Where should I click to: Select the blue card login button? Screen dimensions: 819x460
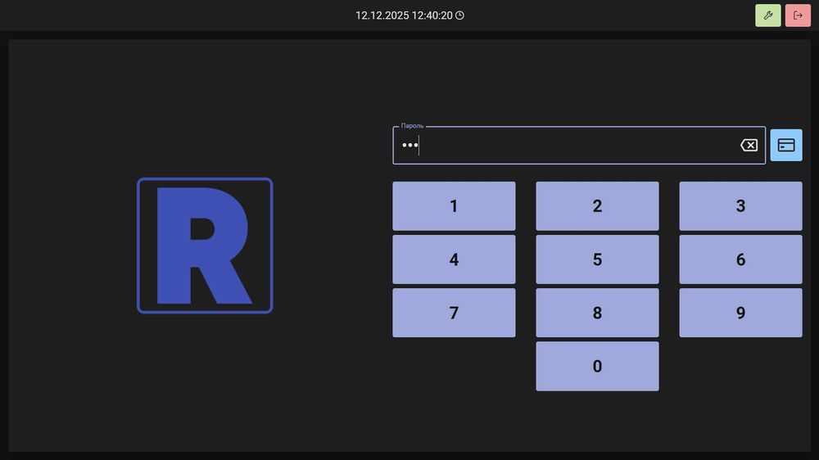(x=786, y=145)
